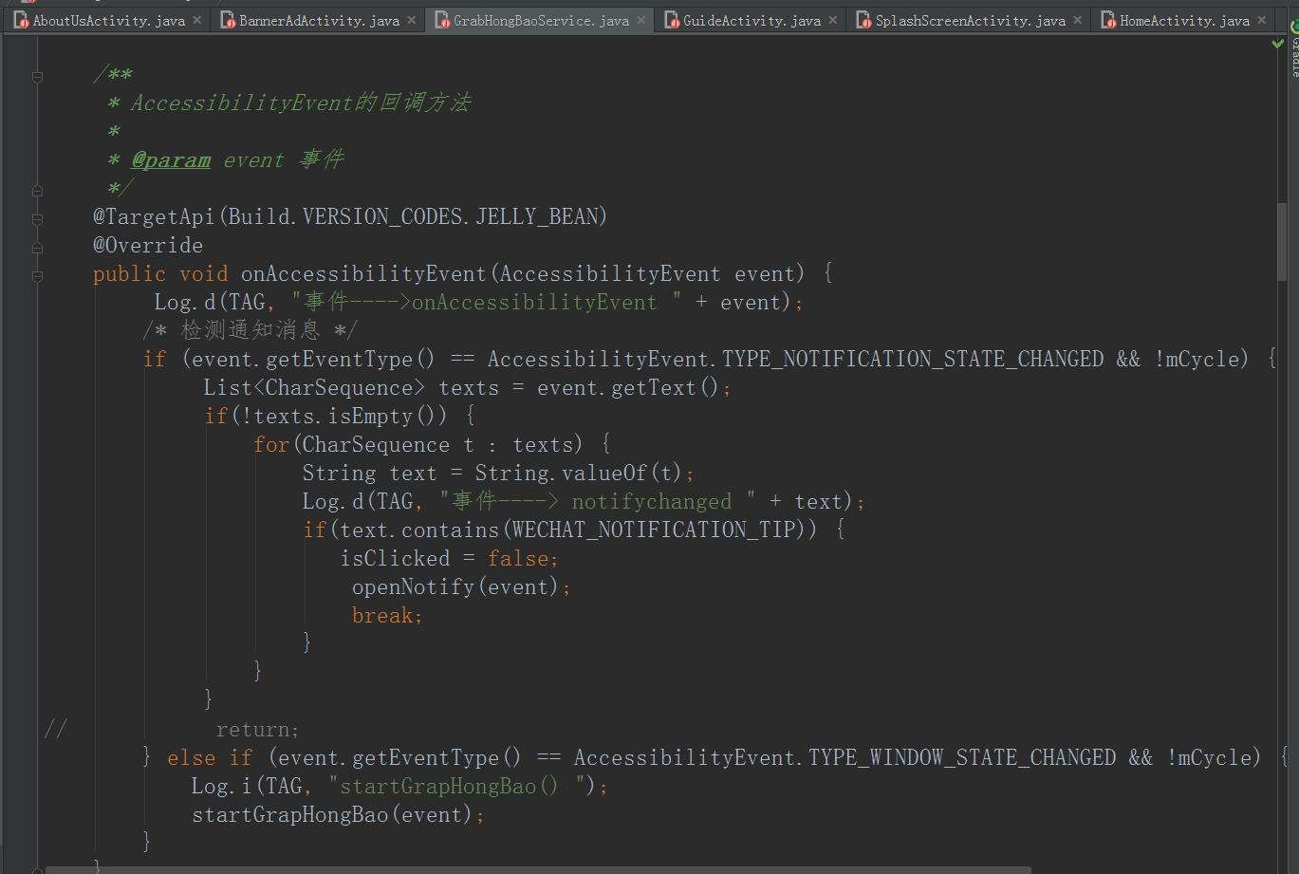Switch to the SplashScreenActivity.java tab
Image resolution: width=1299 pixels, height=874 pixels.
pyautogui.click(x=970, y=20)
